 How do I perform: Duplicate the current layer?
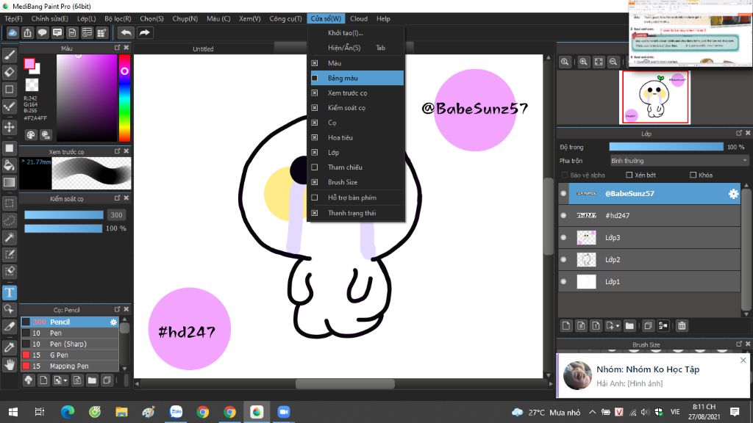point(648,326)
